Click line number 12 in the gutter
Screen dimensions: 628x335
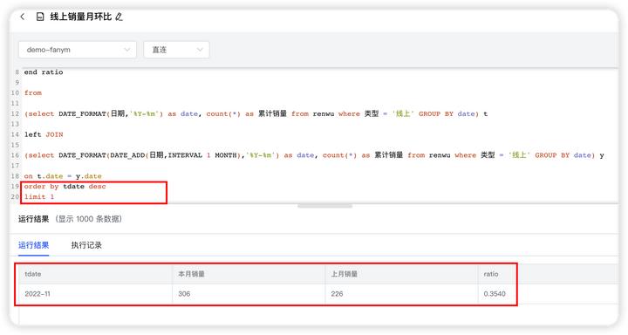[15, 113]
